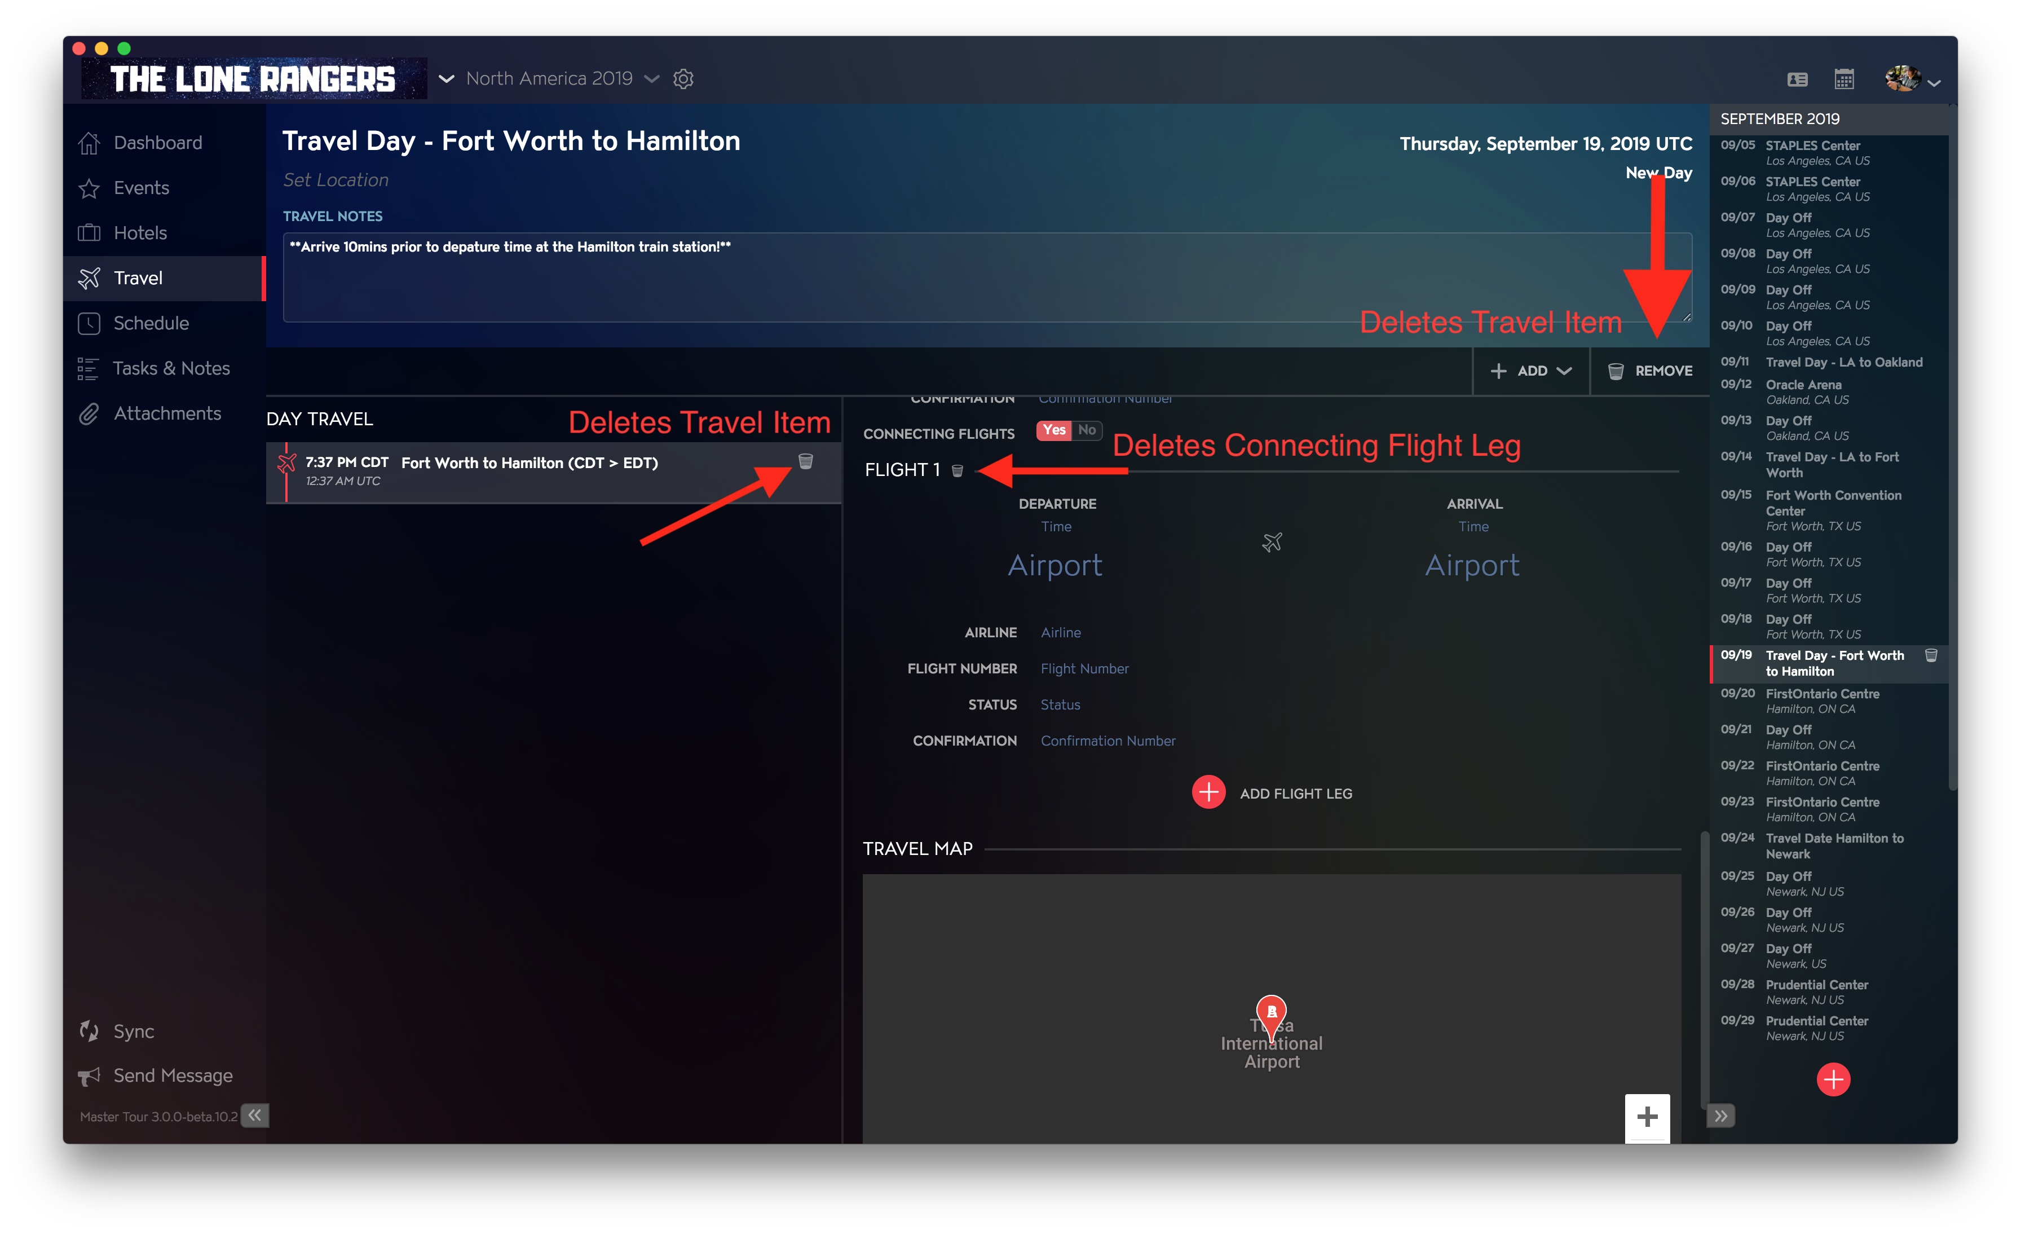
Task: Collapse the left sidebar with double chevron
Action: (x=255, y=1115)
